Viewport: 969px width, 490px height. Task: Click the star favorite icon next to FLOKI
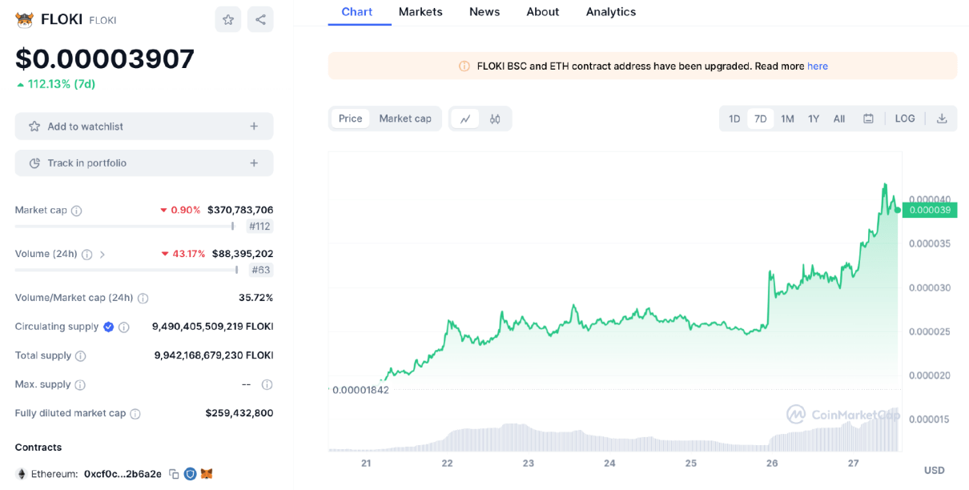(228, 20)
